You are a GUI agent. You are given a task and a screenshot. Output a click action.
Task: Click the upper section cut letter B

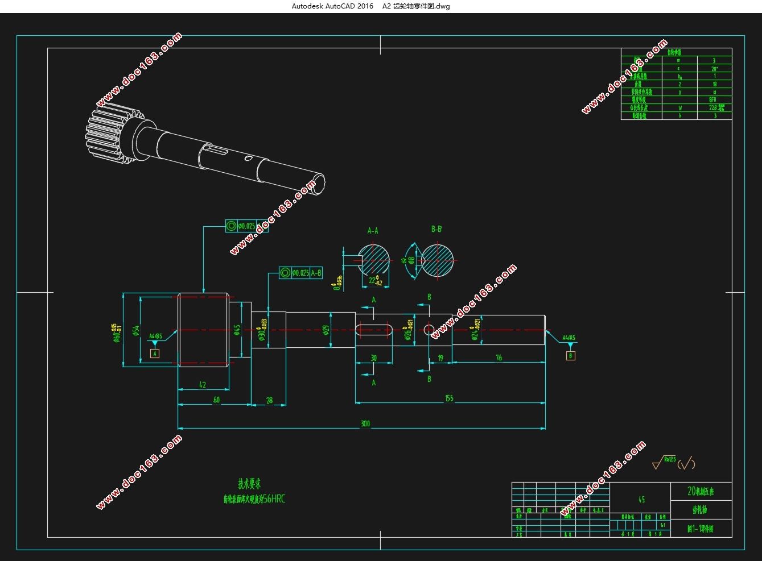click(429, 297)
